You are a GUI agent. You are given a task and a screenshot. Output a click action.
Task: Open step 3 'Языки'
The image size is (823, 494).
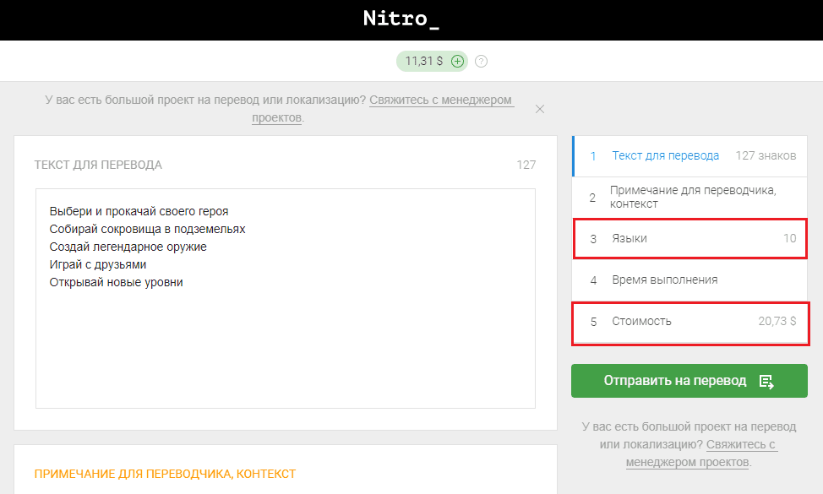pos(630,239)
